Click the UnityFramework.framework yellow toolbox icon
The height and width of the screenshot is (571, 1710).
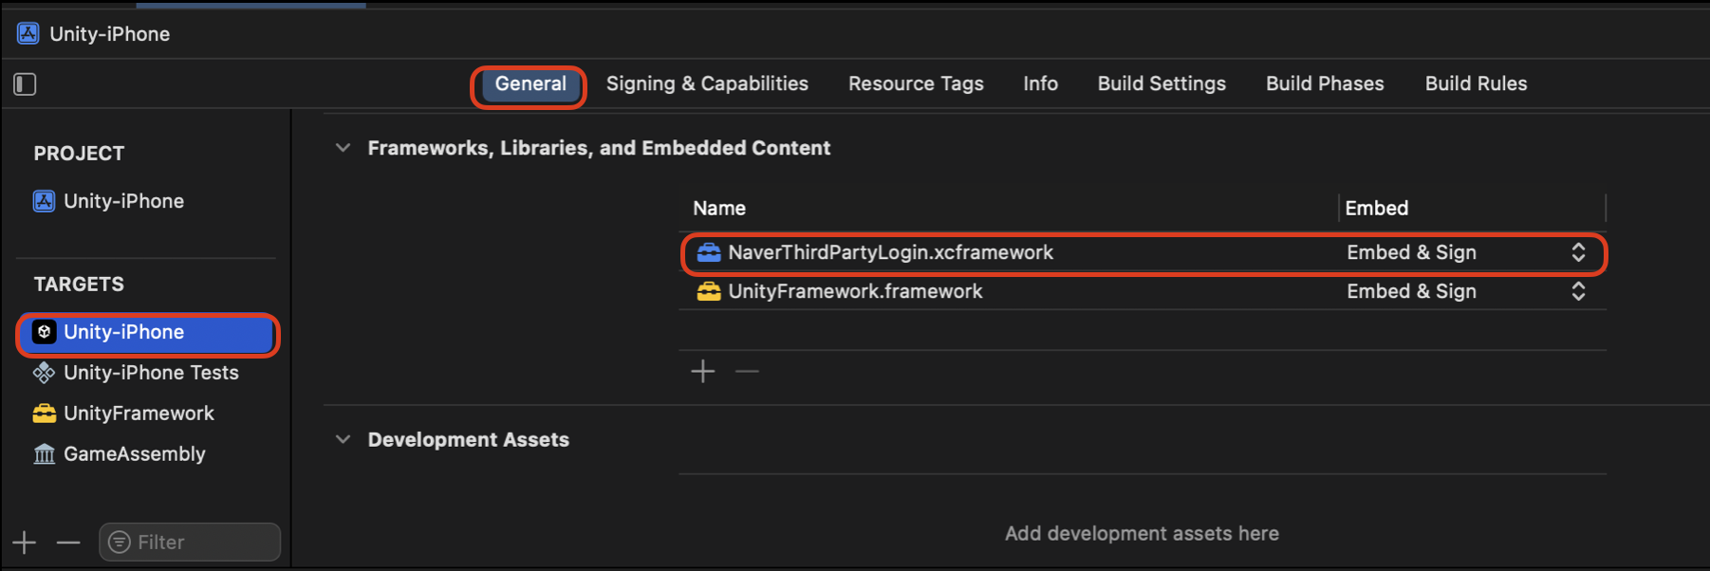pos(709,291)
